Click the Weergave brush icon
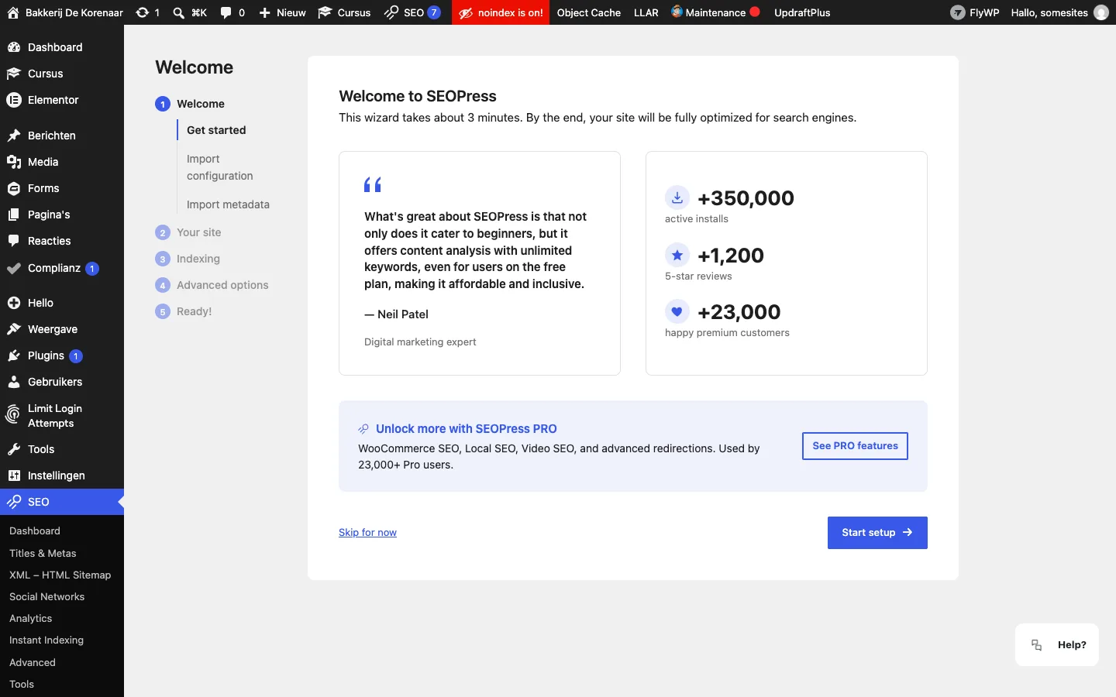Screen dimensions: 1116x697 coord(14,329)
